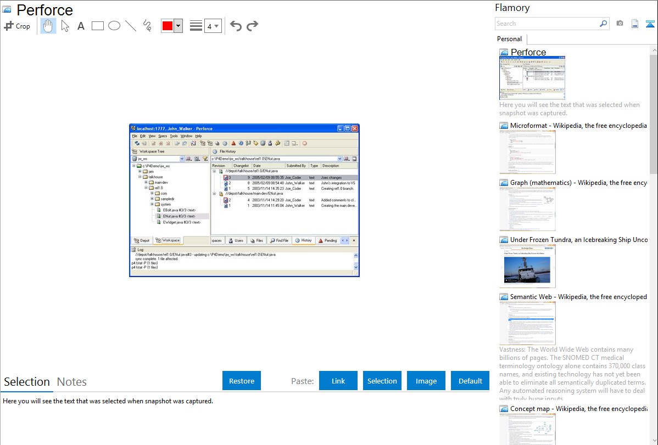The height and width of the screenshot is (445, 658).
Task: Click 'Concept map - Wikipedia' snapshot title
Action: [x=578, y=408]
